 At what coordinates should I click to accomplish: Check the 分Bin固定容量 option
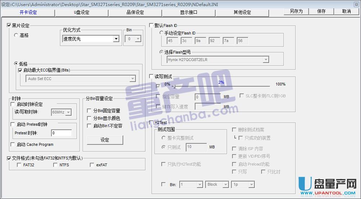89,111
